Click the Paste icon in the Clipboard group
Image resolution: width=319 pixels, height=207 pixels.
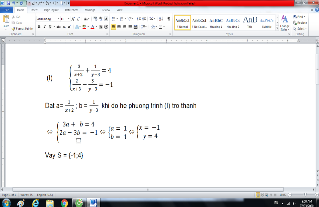click(x=6, y=19)
